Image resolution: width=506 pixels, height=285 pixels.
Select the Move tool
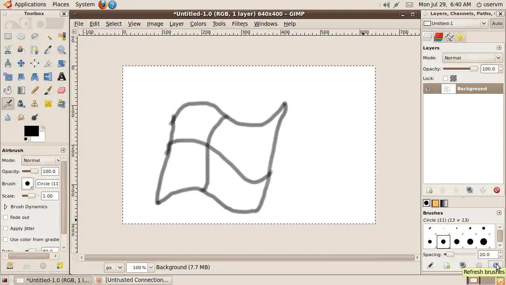21,63
